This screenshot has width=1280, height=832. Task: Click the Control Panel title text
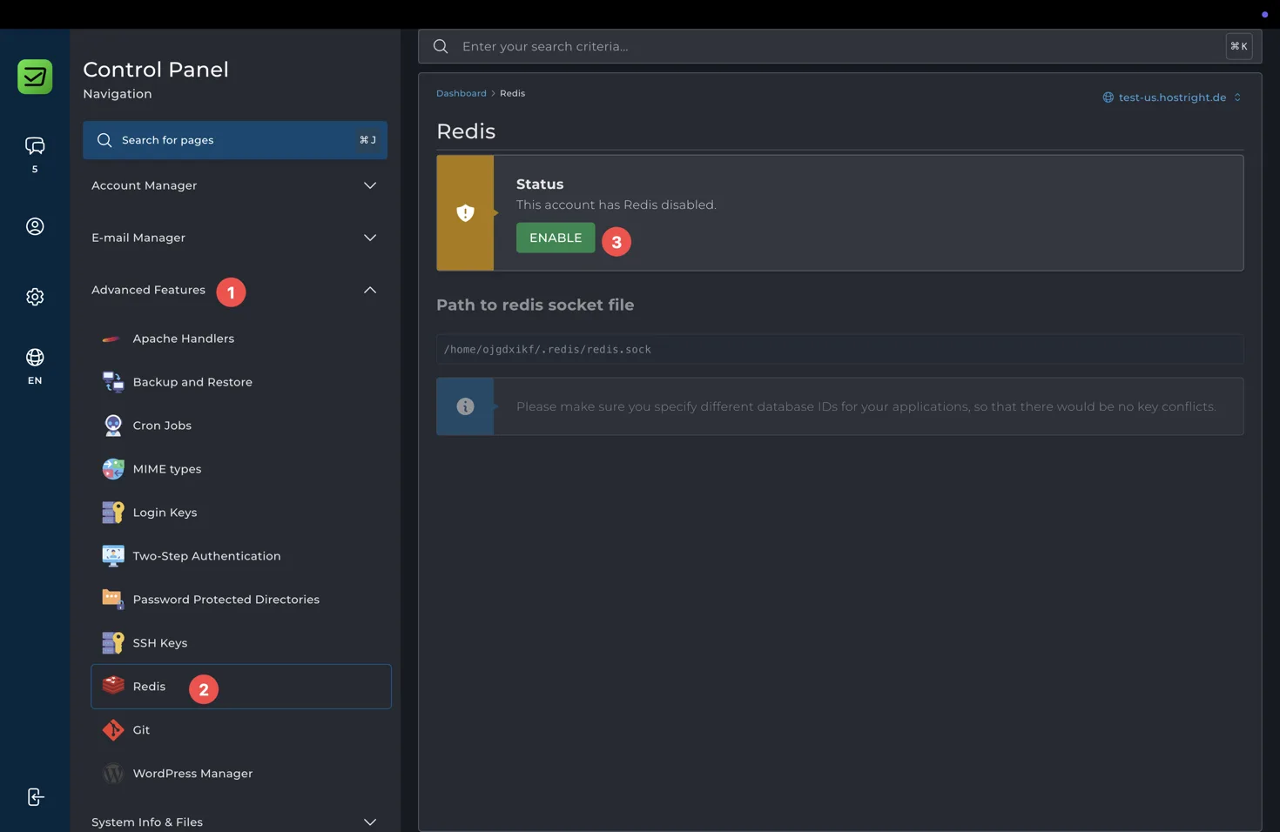point(156,70)
